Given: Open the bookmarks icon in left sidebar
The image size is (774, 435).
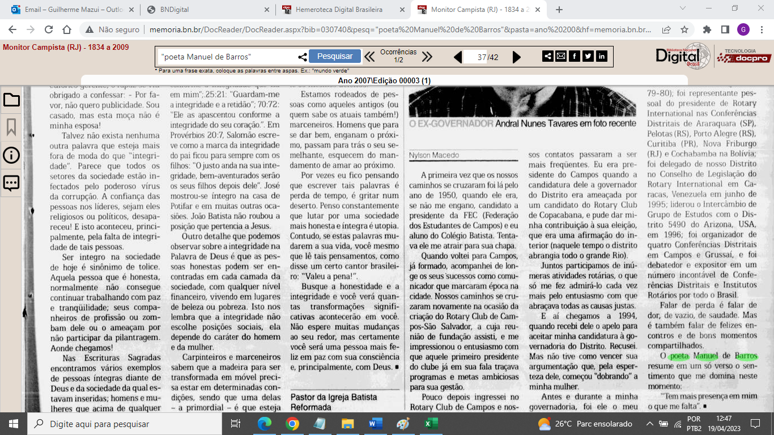Looking at the screenshot, I should pyautogui.click(x=11, y=127).
